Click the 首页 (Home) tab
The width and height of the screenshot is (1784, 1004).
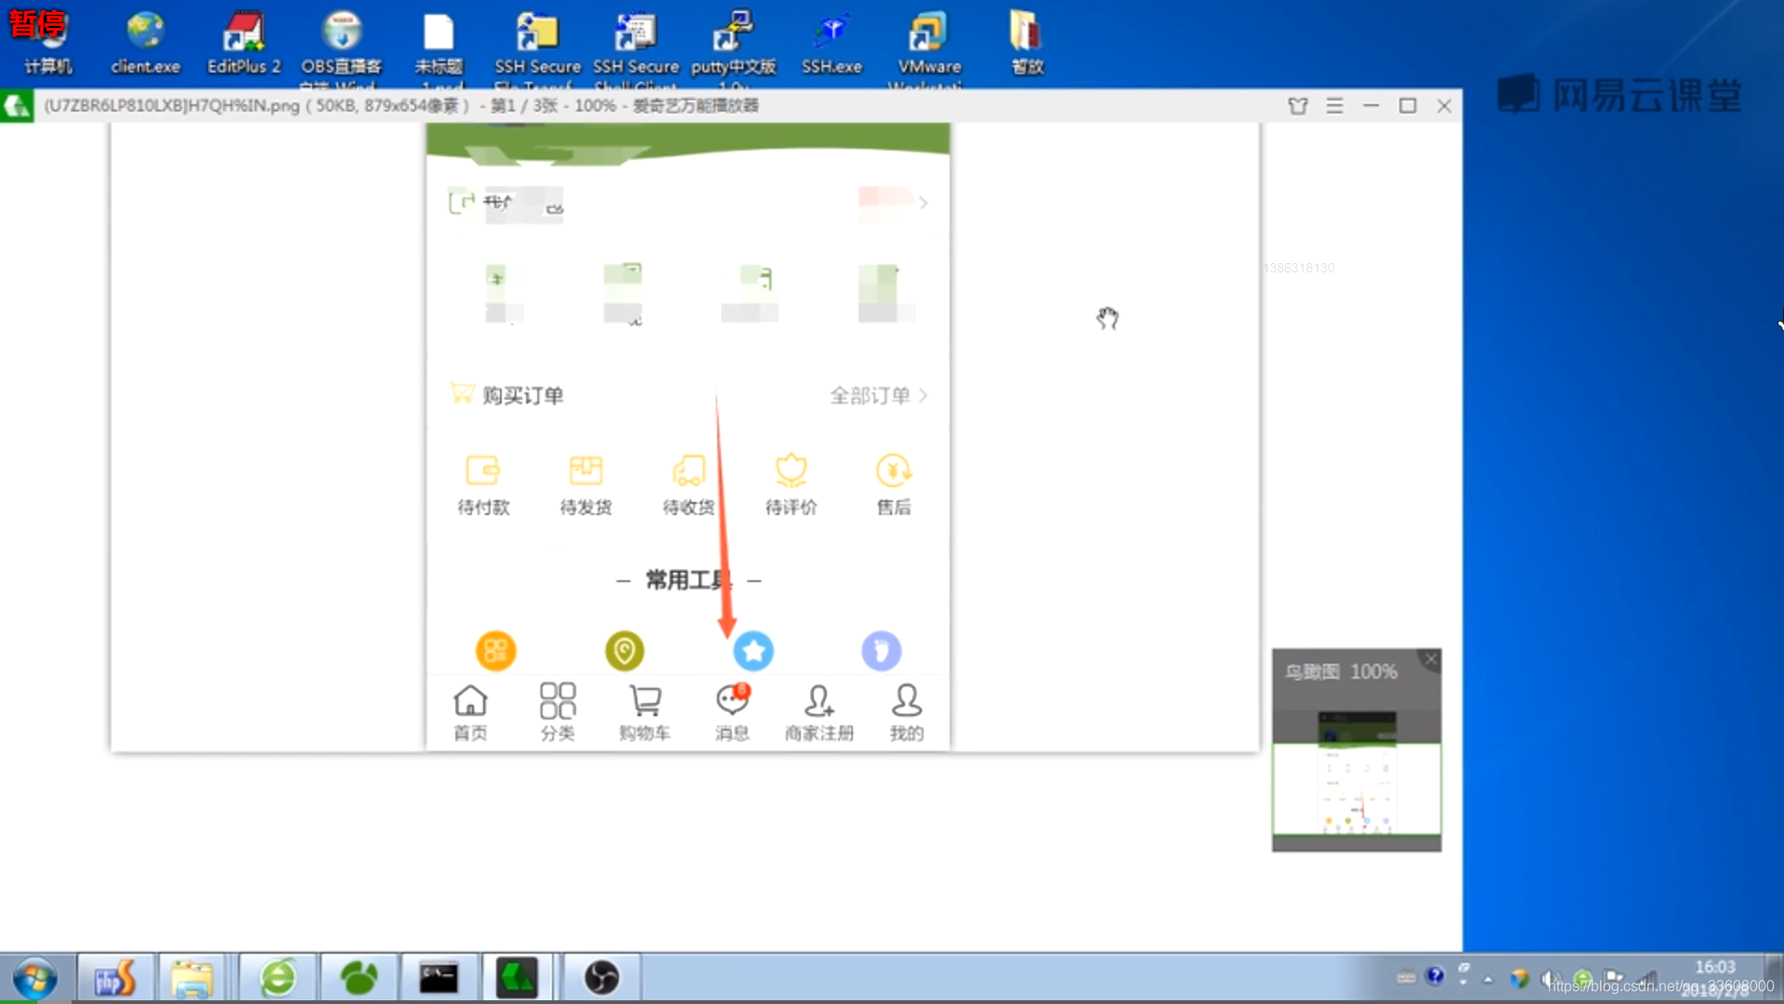469,711
